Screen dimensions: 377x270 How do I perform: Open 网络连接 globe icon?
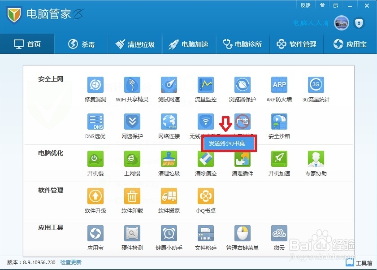[x=169, y=122]
